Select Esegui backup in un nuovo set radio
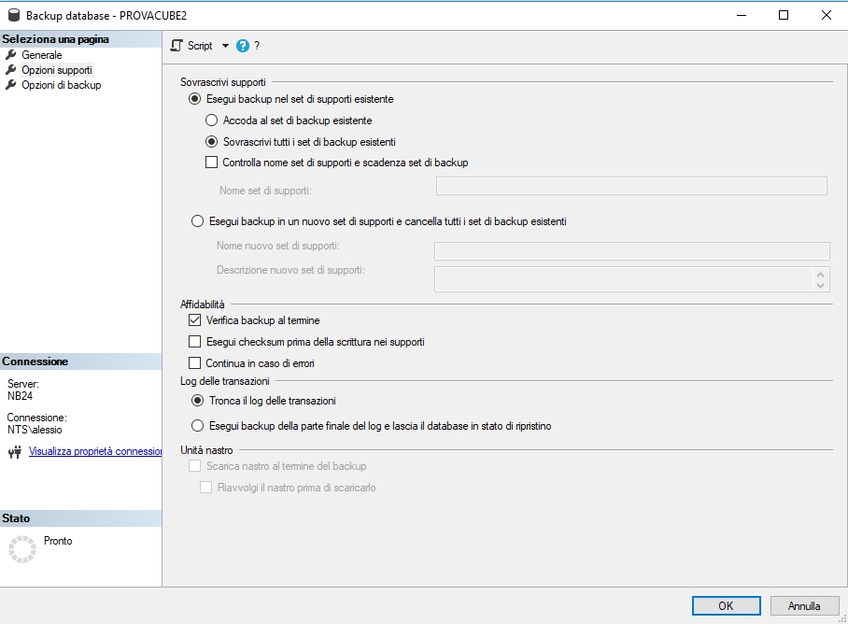Screen dimensions: 848x624 point(196,221)
